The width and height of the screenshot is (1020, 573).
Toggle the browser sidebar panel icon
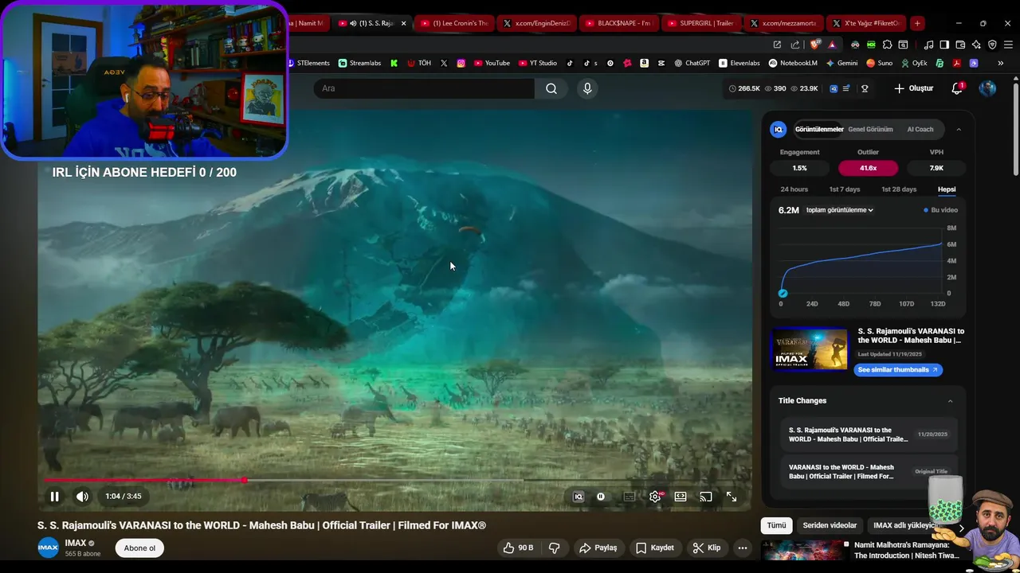(x=944, y=45)
